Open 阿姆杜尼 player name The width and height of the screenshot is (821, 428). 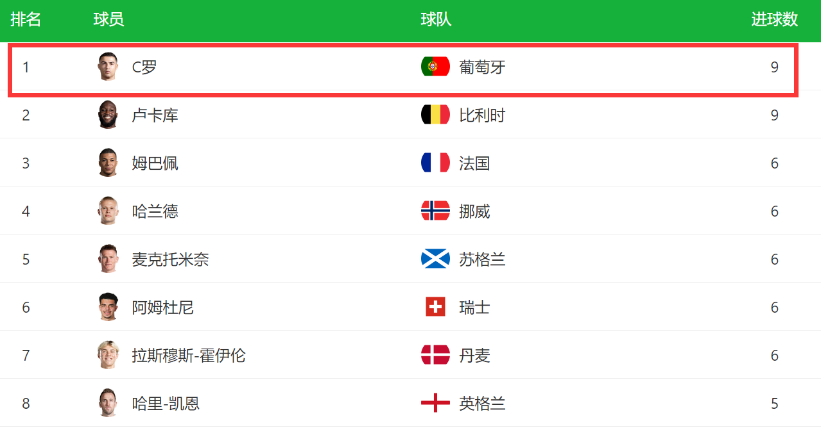[x=163, y=307]
